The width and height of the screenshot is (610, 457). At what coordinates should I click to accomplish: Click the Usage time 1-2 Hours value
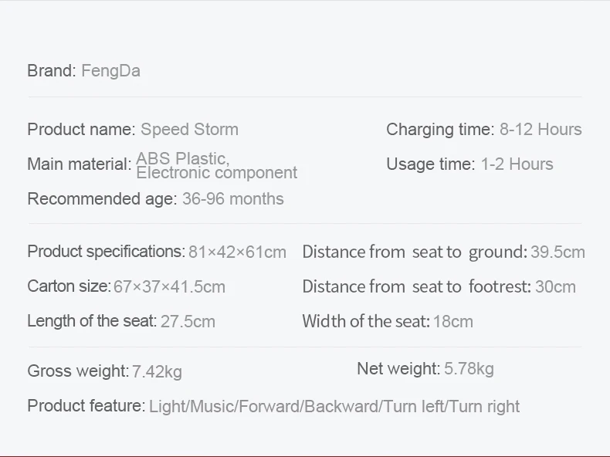pyautogui.click(x=517, y=164)
